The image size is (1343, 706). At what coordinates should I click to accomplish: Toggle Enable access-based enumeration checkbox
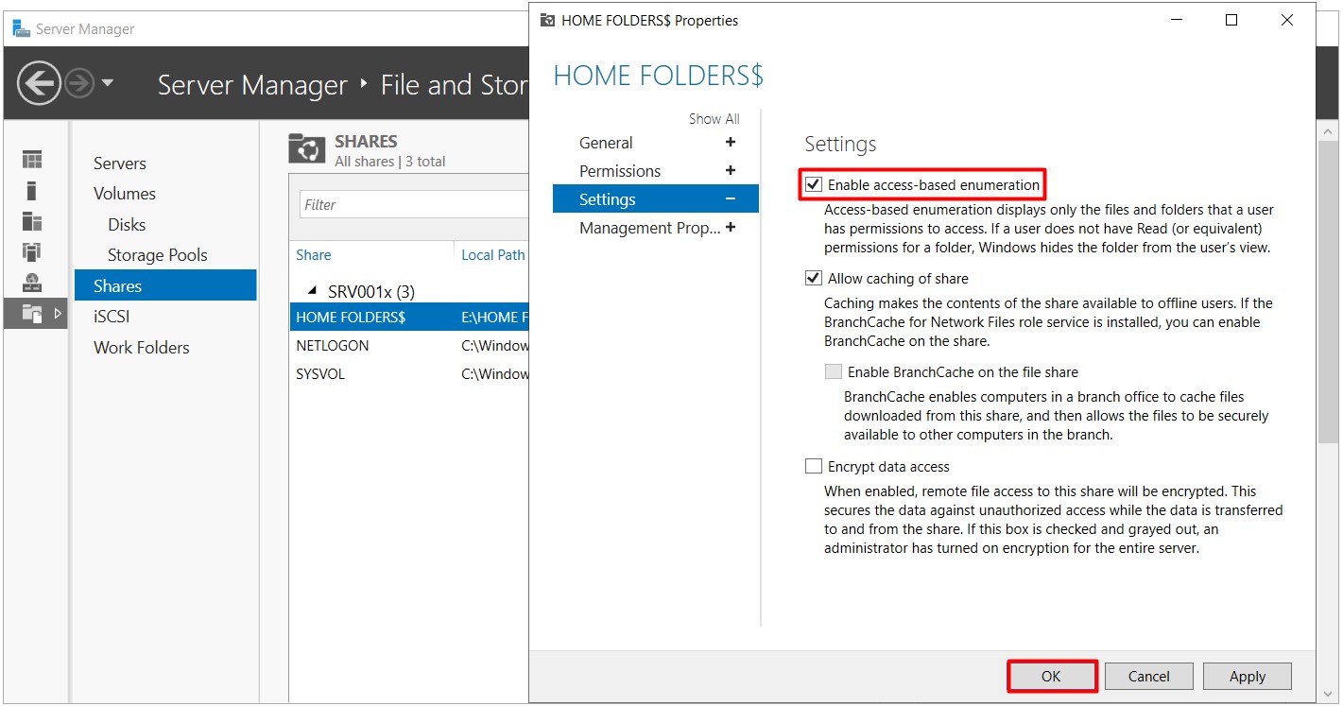click(x=813, y=185)
